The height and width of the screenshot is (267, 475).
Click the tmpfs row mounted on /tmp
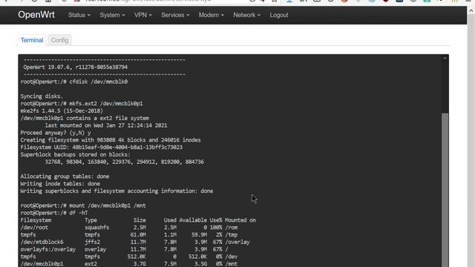(129, 234)
